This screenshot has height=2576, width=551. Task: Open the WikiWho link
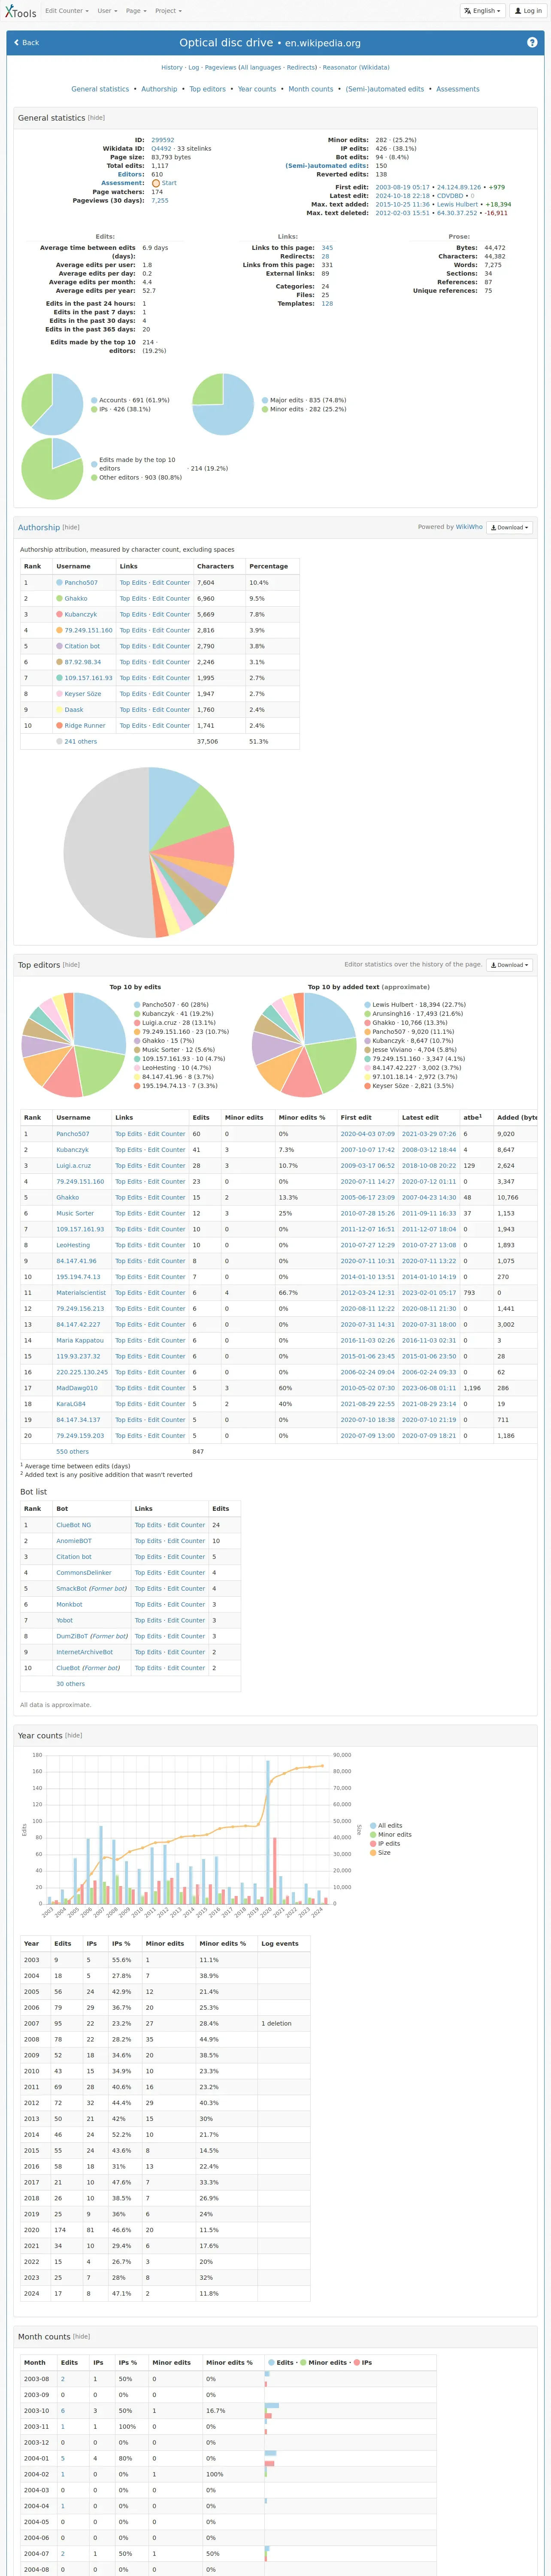click(469, 527)
